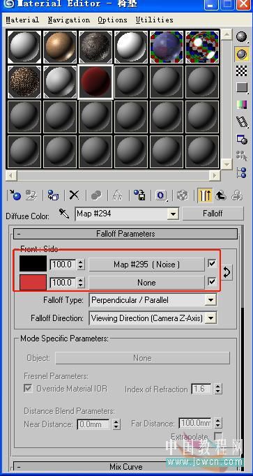The height and width of the screenshot is (476, 253).
Task: Click the None map slot for red color
Action: point(146,283)
